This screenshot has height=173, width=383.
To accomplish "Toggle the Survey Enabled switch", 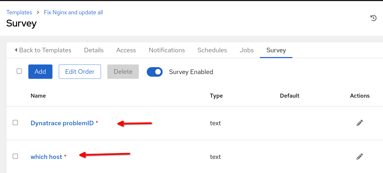I will pos(155,72).
